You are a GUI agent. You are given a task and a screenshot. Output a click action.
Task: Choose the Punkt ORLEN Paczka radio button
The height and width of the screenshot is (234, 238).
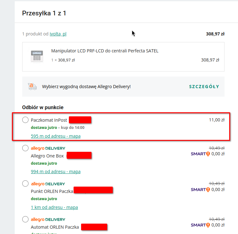click(25, 183)
